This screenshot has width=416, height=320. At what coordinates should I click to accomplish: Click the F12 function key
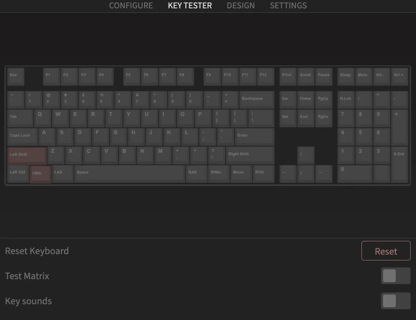tap(266, 76)
